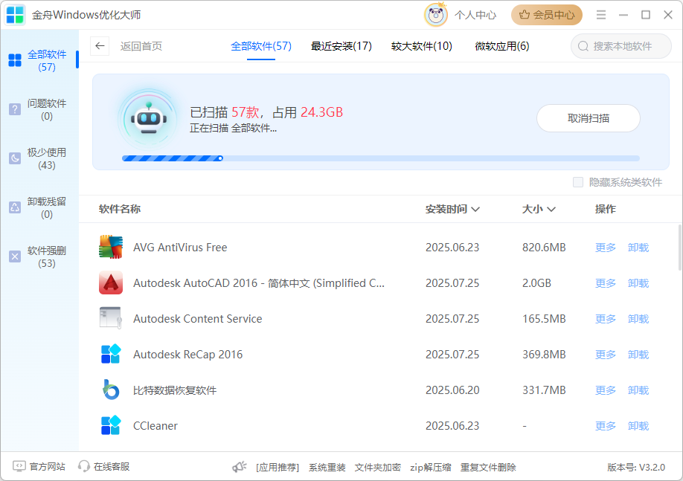
Task: Click the AVG AntiVirus Free app icon
Action: tap(111, 248)
